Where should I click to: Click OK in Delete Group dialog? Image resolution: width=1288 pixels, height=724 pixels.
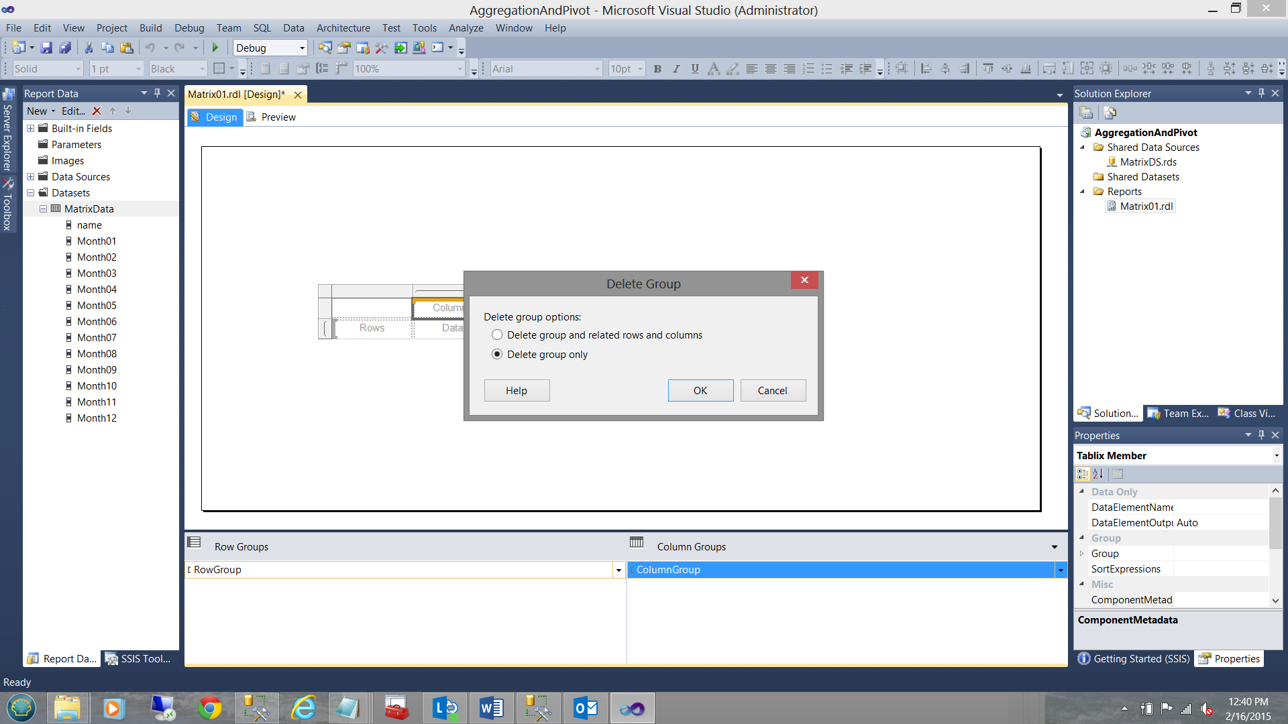pos(700,391)
